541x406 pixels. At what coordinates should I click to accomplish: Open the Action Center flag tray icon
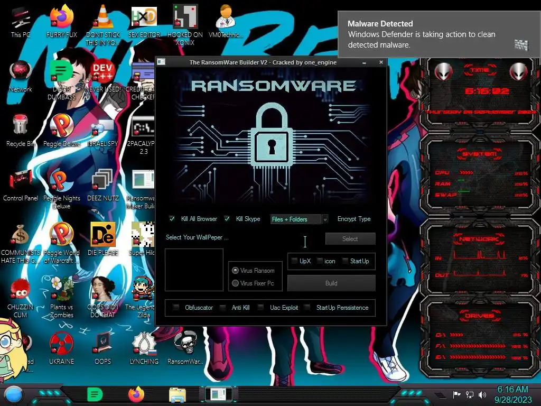(x=457, y=394)
